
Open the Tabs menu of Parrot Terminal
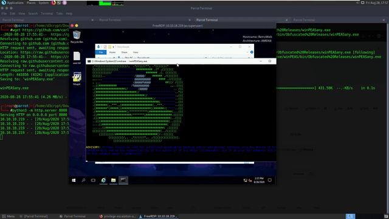point(60,13)
